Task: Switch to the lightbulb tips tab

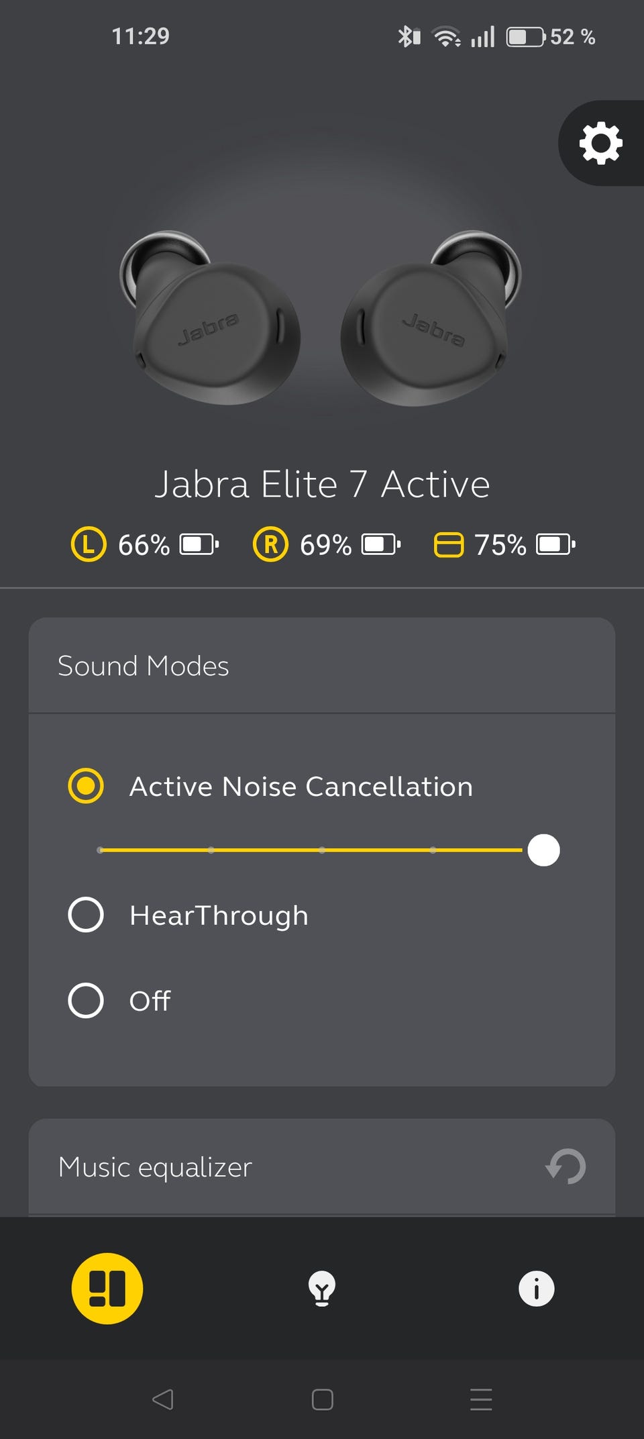Action: 322,1289
